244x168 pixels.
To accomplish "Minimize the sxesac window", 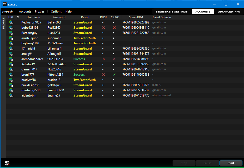I will coord(214,4).
